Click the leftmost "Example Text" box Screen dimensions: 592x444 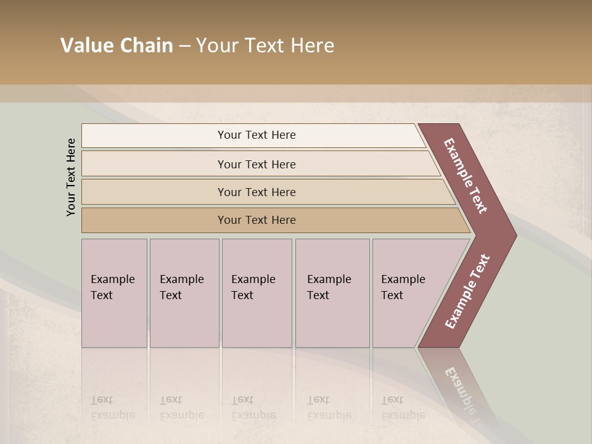point(114,293)
